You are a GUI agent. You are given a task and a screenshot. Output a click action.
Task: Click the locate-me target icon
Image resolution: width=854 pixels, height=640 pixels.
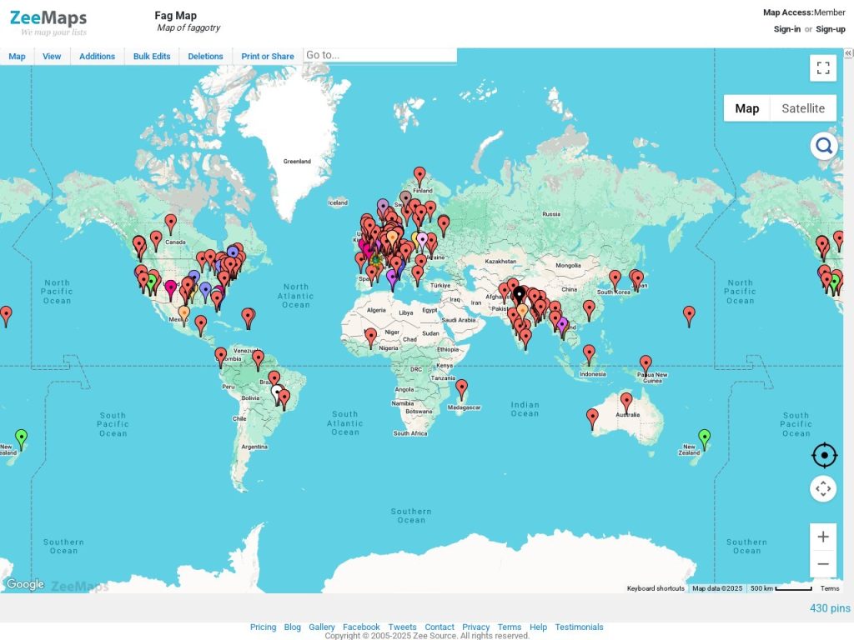(823, 455)
